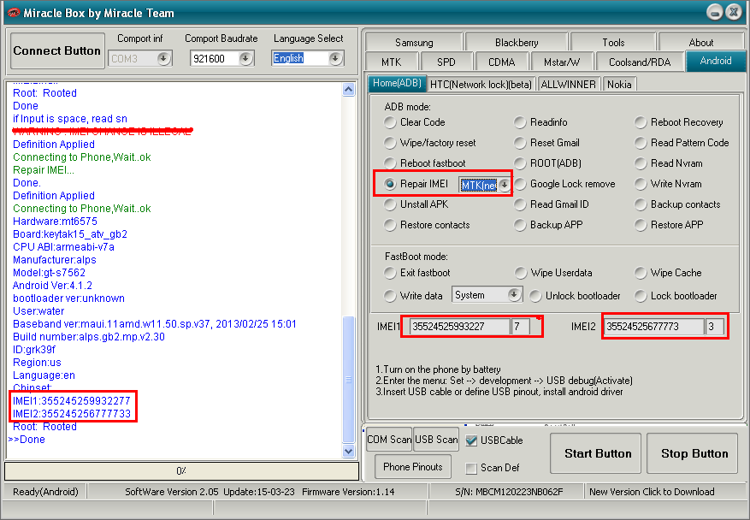This screenshot has height=520, width=750.
Task: Toggle the USBCable checkbox
Action: [471, 440]
